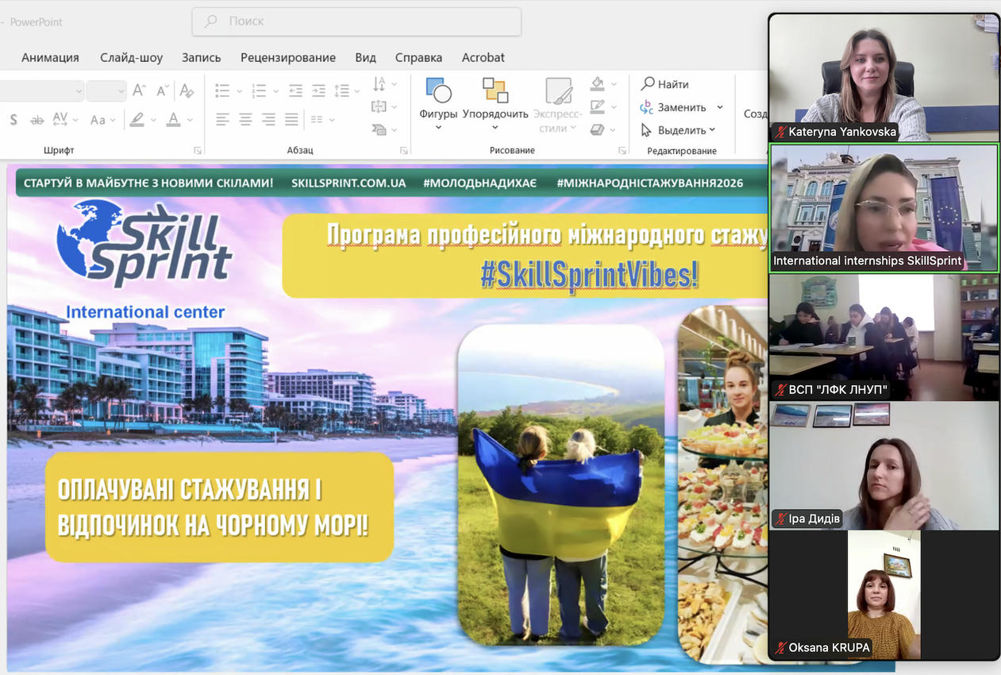Click the clear formatting icon

coord(187,91)
